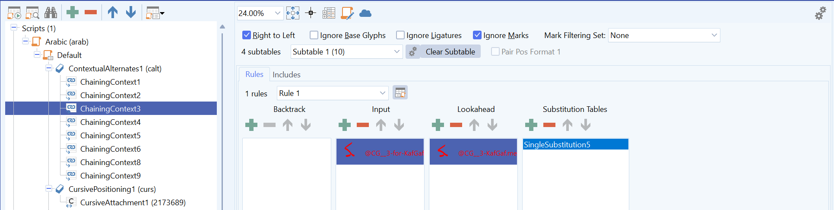Remove Lookahead entry with red minus

click(456, 125)
